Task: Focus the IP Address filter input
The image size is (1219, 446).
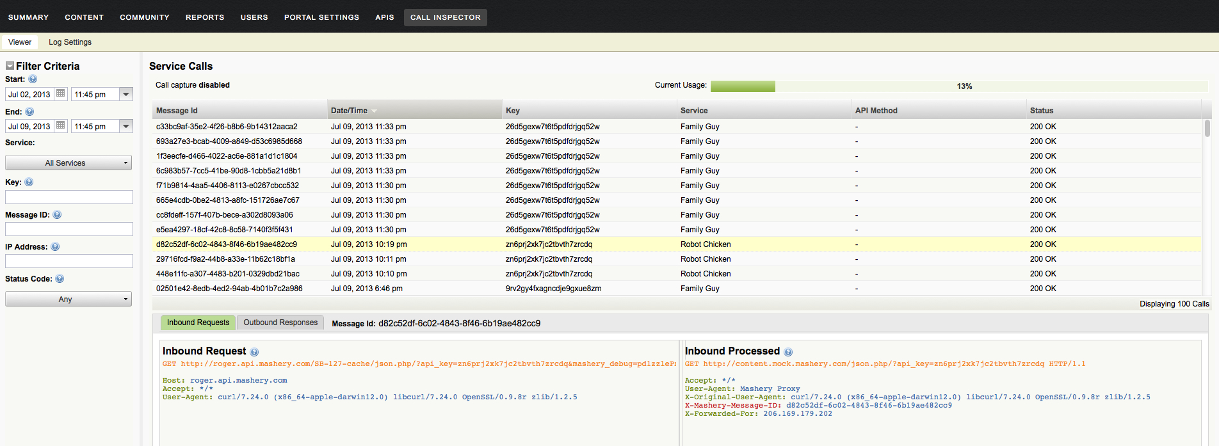Action: point(69,261)
